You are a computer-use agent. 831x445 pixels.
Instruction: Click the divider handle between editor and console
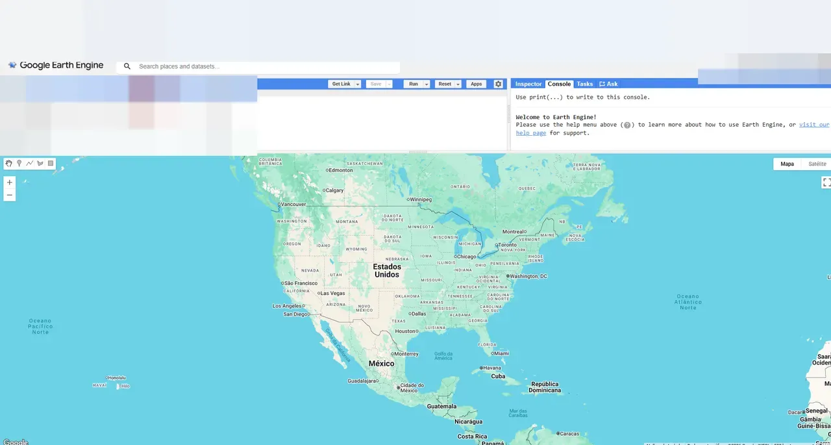coord(509,116)
